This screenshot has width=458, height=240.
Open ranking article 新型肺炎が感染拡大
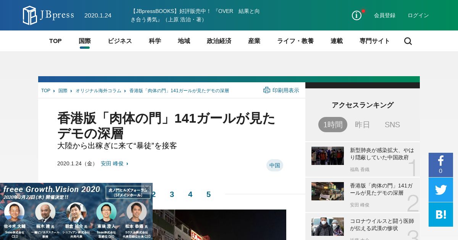[x=382, y=154]
